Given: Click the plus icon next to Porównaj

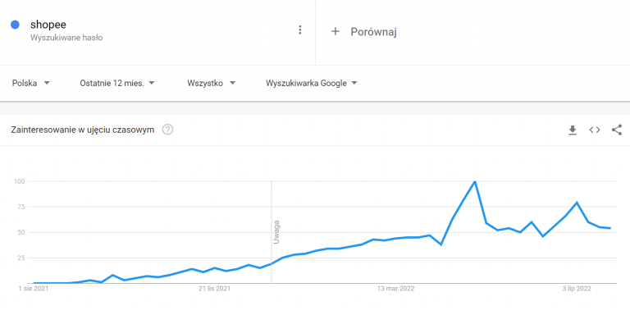Looking at the screenshot, I should 335,31.
